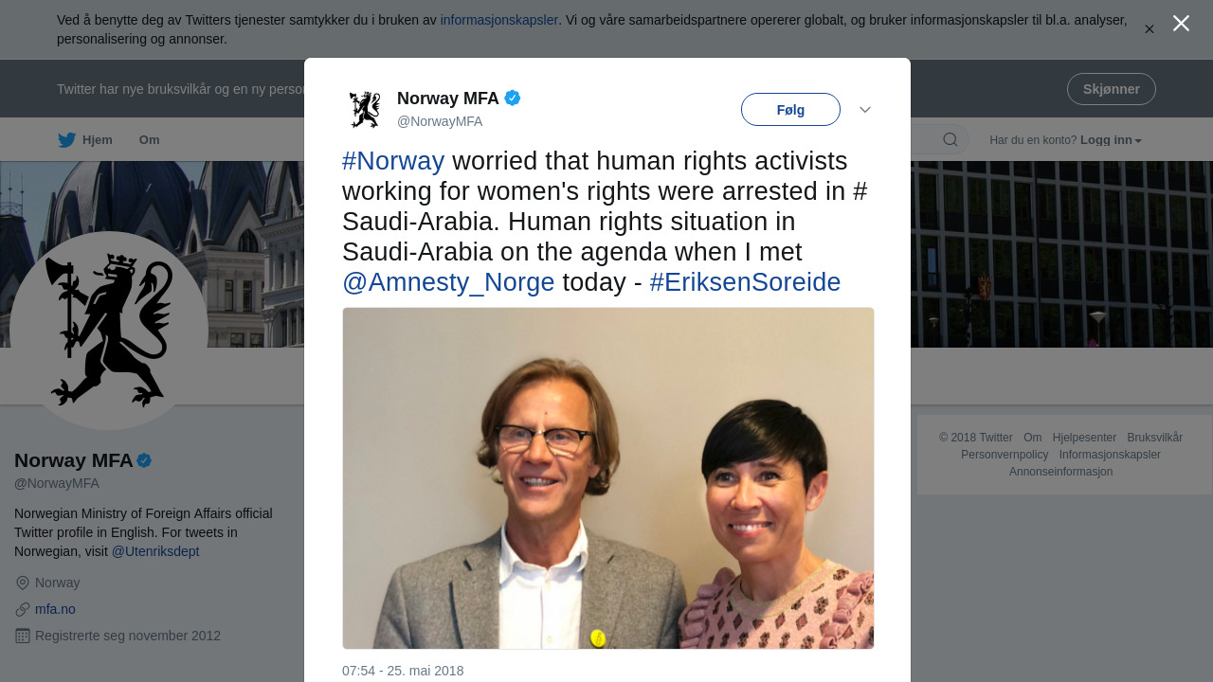Expand the tweet options chevron menu

point(865,110)
